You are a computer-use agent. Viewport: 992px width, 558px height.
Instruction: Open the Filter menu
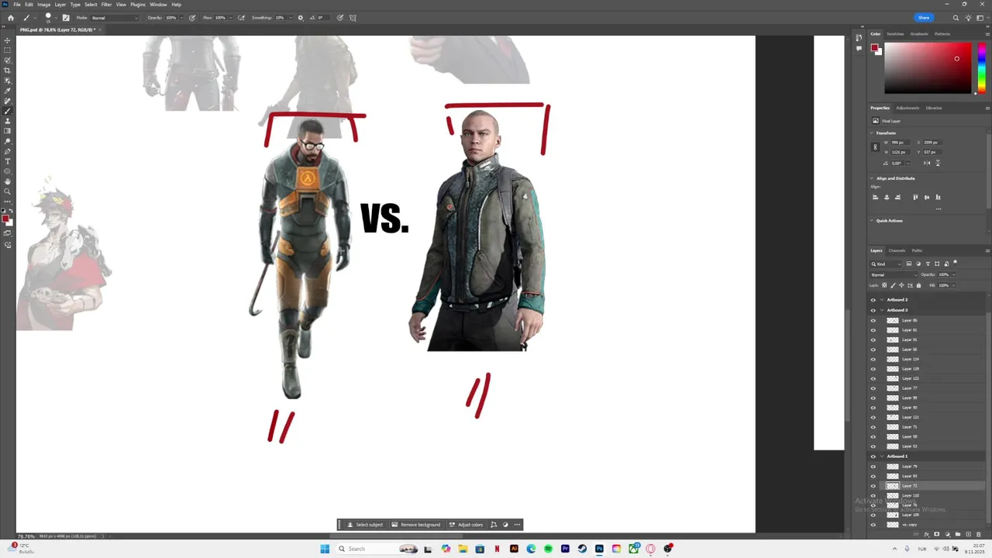[x=106, y=5]
